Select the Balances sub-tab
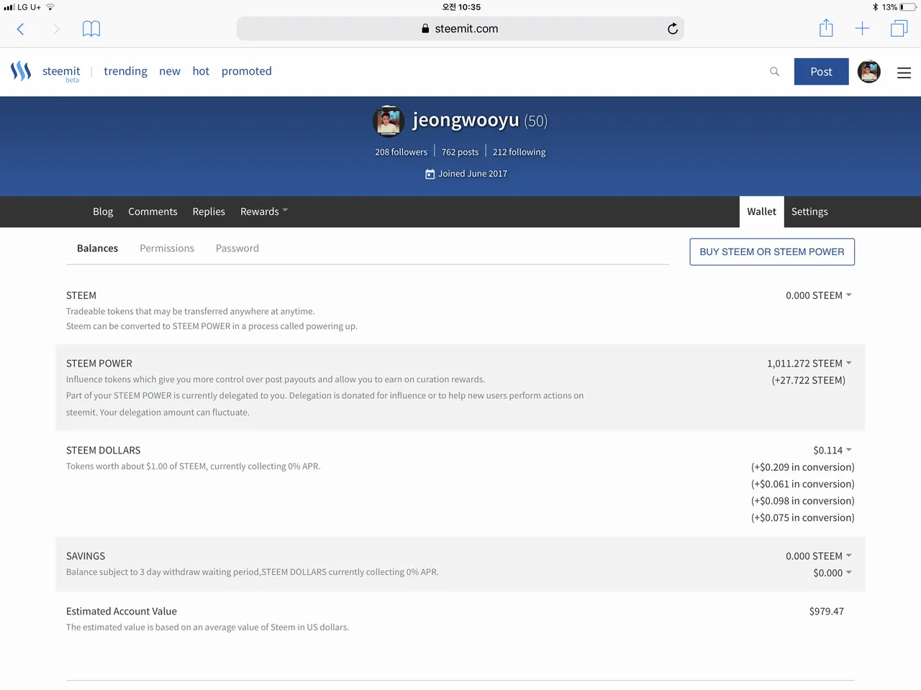Image resolution: width=921 pixels, height=690 pixels. (x=97, y=248)
